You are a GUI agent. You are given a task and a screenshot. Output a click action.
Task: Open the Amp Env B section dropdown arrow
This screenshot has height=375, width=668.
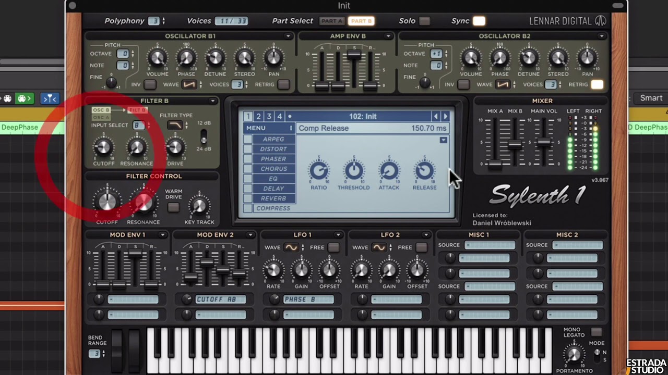click(388, 36)
